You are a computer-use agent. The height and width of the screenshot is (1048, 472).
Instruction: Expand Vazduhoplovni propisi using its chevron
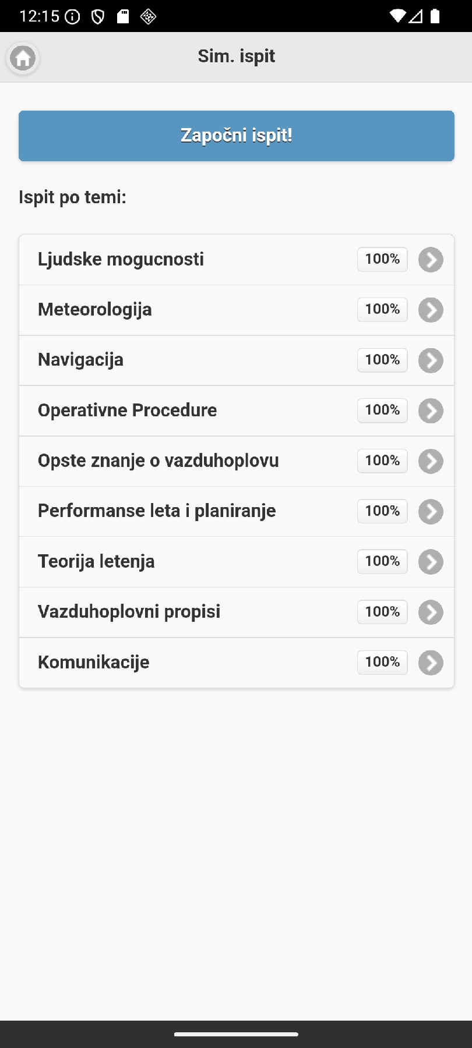point(431,612)
